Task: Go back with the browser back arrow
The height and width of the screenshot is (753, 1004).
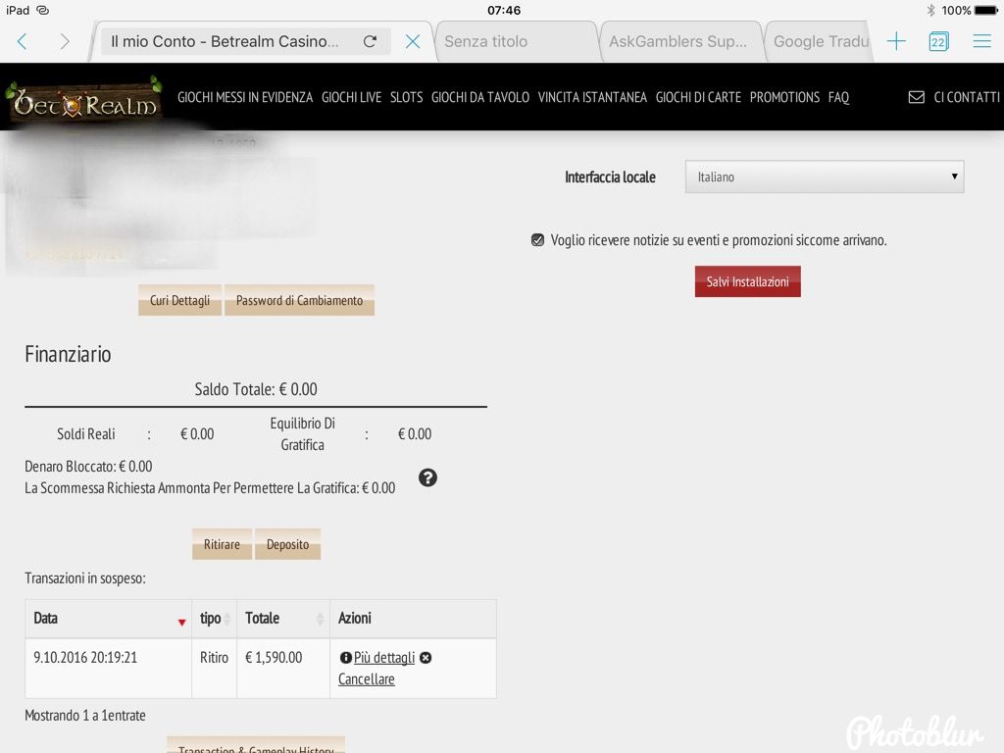Action: pyautogui.click(x=22, y=41)
